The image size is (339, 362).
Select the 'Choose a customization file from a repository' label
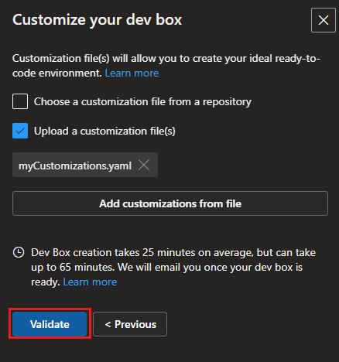(x=142, y=101)
